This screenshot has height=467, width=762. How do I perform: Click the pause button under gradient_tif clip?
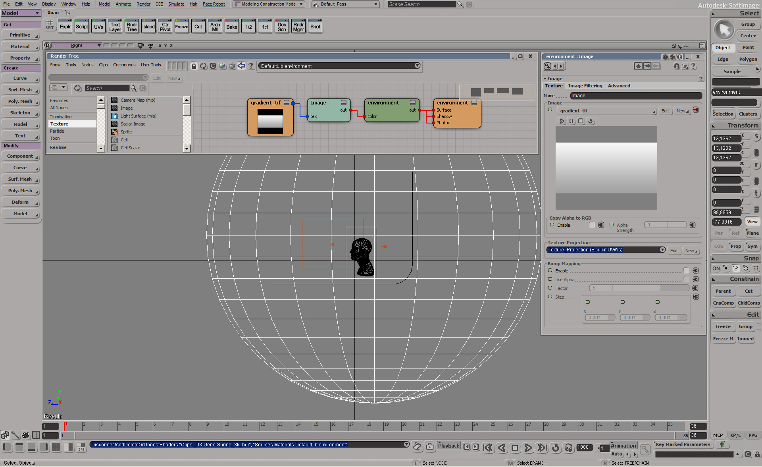coord(571,121)
